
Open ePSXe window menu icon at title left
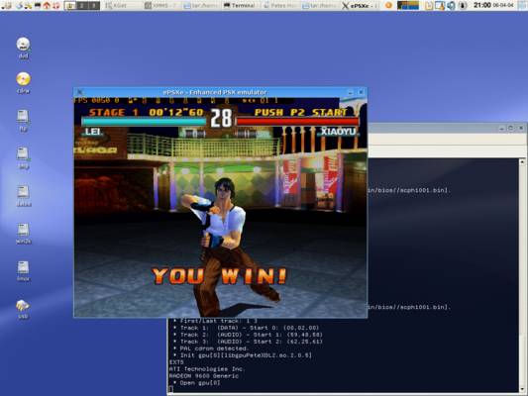tap(80, 92)
